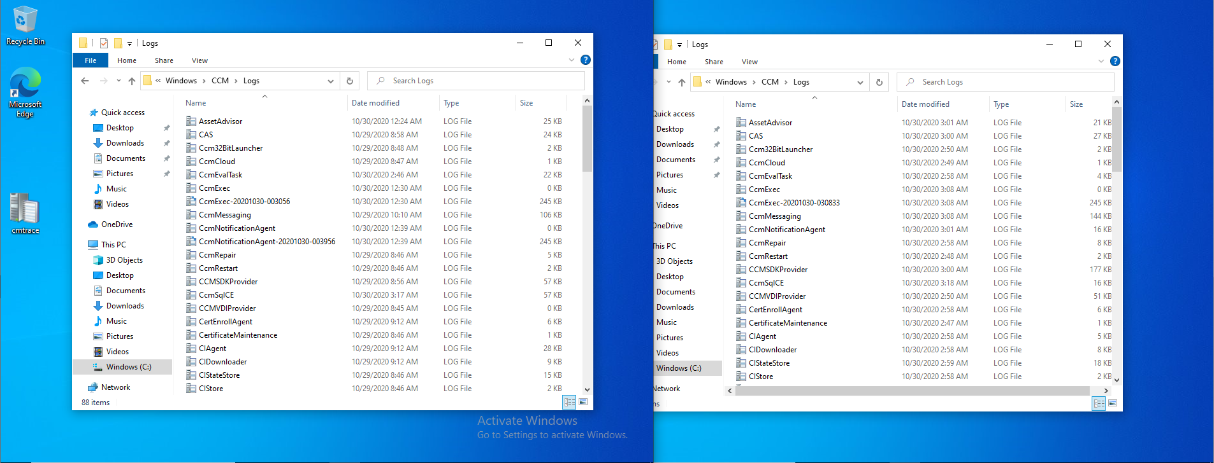Switch left window to Details view icon
The width and height of the screenshot is (1214, 463).
(569, 402)
